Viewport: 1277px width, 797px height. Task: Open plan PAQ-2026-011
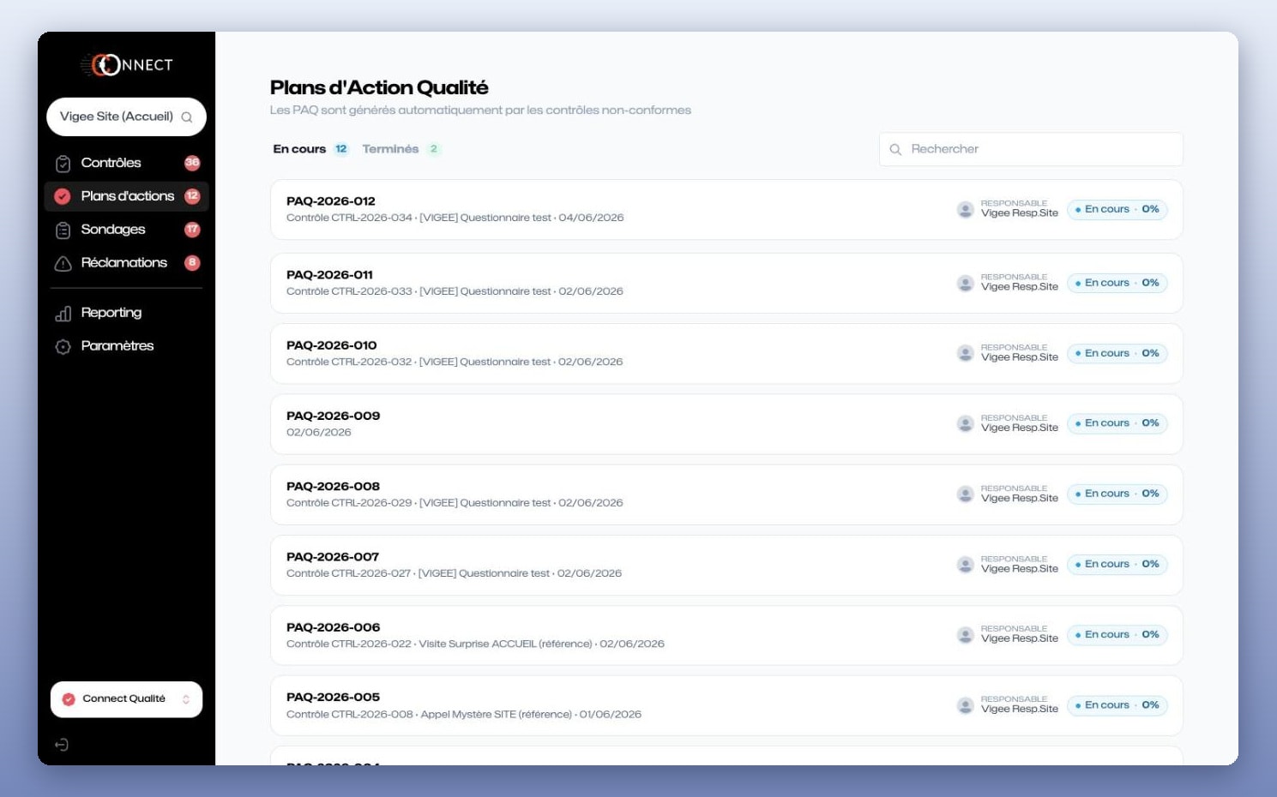726,283
